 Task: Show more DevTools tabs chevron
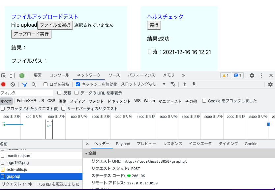183,75
